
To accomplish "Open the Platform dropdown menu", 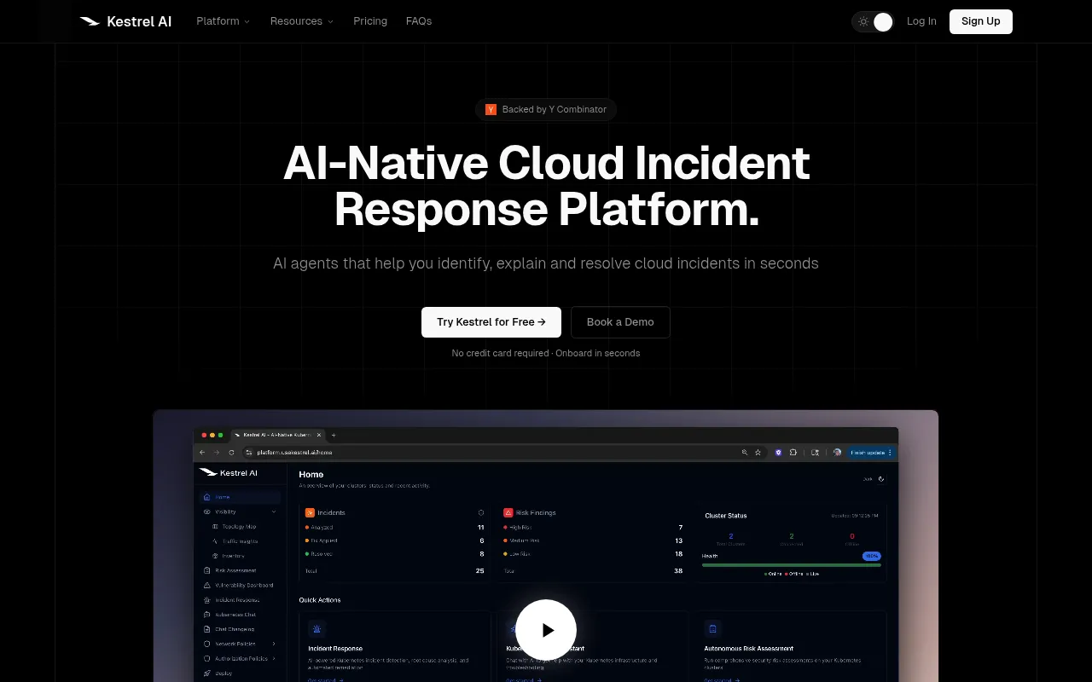I will 224,21.
